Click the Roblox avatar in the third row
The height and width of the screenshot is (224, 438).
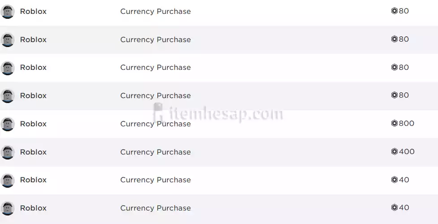click(8, 68)
